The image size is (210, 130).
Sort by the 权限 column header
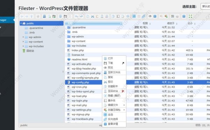click(145, 23)
